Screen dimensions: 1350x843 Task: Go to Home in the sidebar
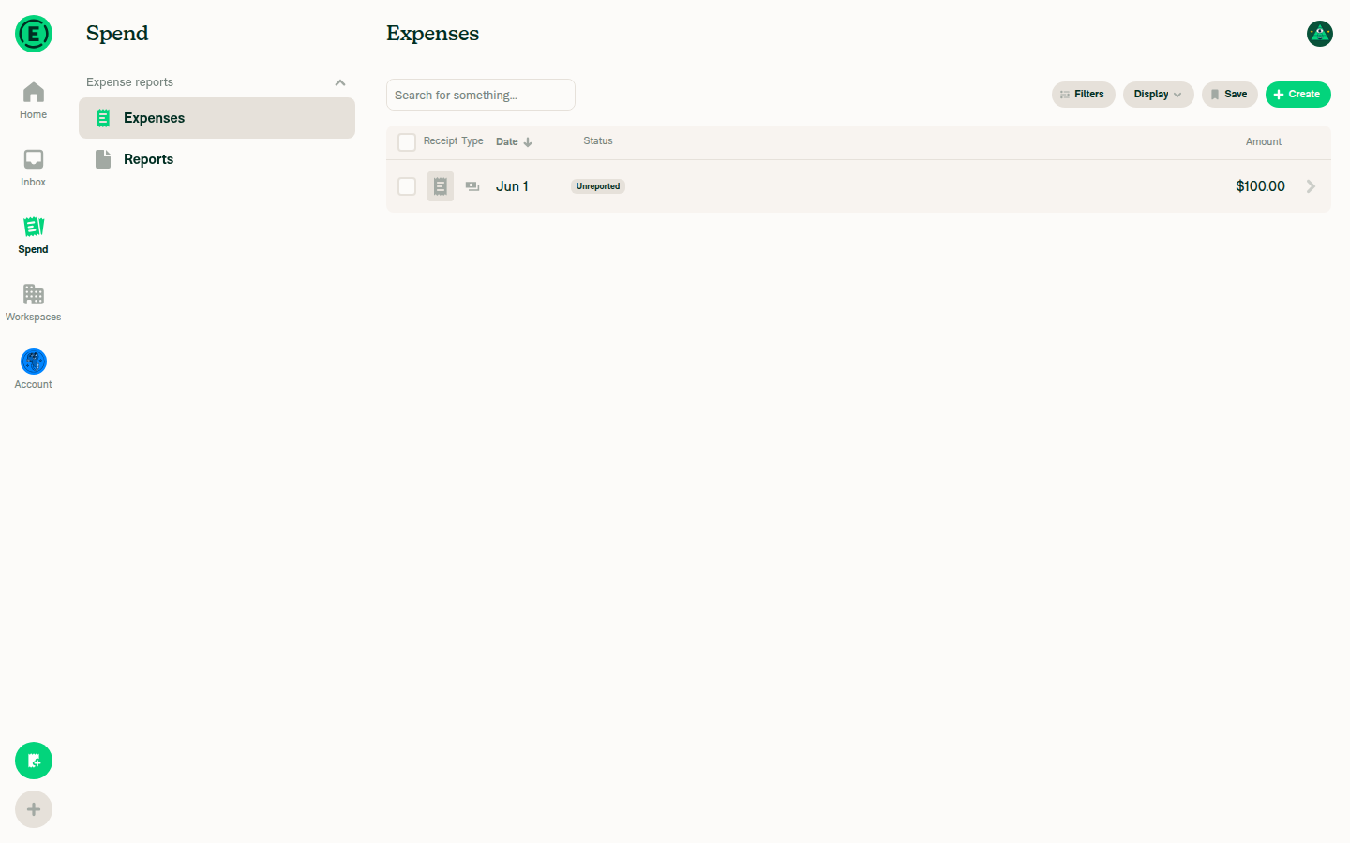click(x=34, y=100)
